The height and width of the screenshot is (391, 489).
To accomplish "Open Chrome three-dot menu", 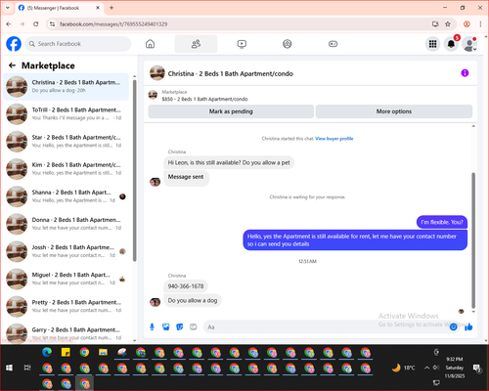I will (480, 24).
